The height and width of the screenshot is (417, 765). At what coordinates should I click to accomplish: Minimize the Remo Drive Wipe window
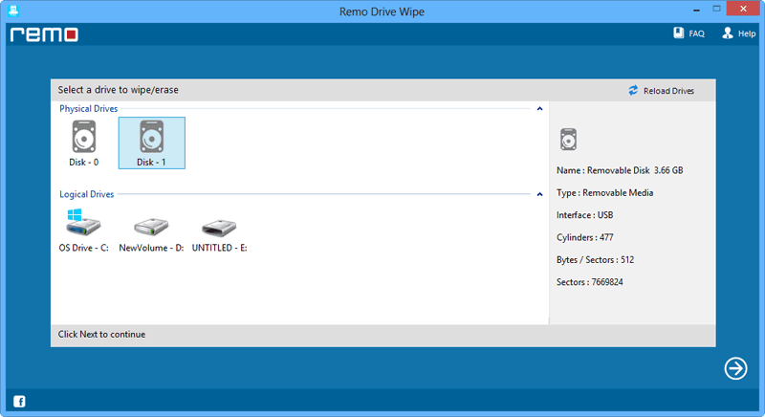(696, 10)
